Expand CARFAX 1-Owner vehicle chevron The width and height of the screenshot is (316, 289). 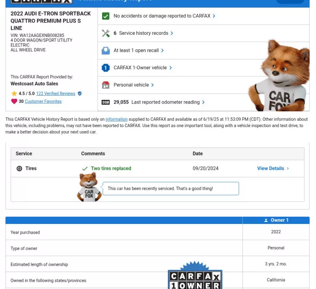171,68
